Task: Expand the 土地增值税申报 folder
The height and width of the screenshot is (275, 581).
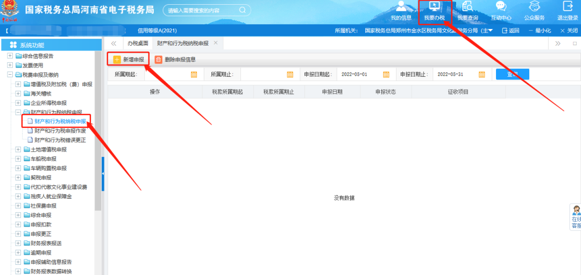Action: [x=18, y=149]
